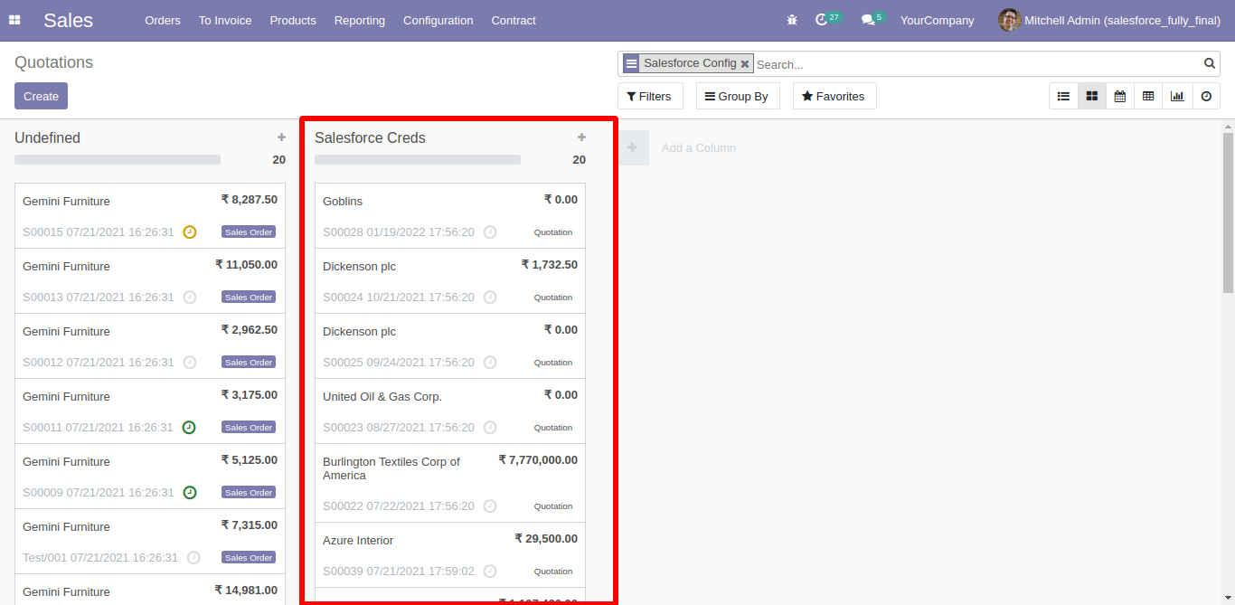
Task: Open YourCompany company switcher
Action: point(937,20)
